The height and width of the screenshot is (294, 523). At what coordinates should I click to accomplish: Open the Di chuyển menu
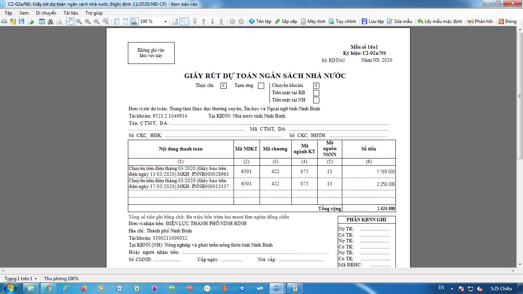[46, 13]
